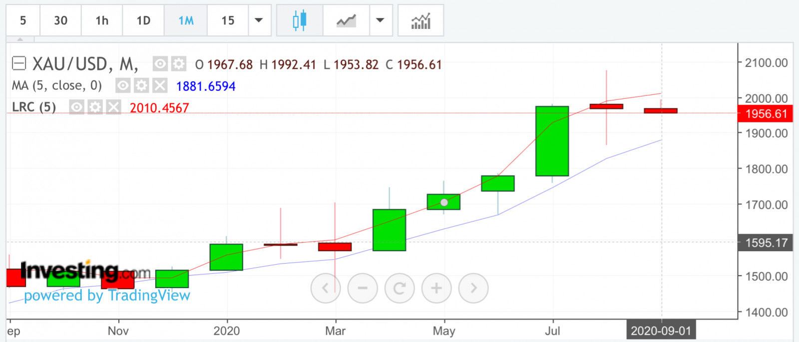The image size is (799, 342).
Task: Click the 2020-09-01 date label
Action: (661, 331)
